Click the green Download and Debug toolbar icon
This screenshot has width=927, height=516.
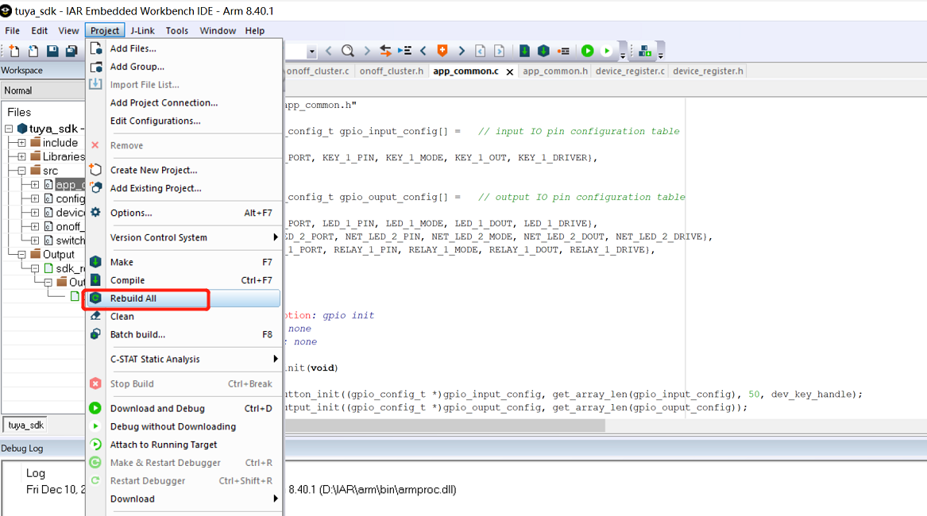[587, 51]
